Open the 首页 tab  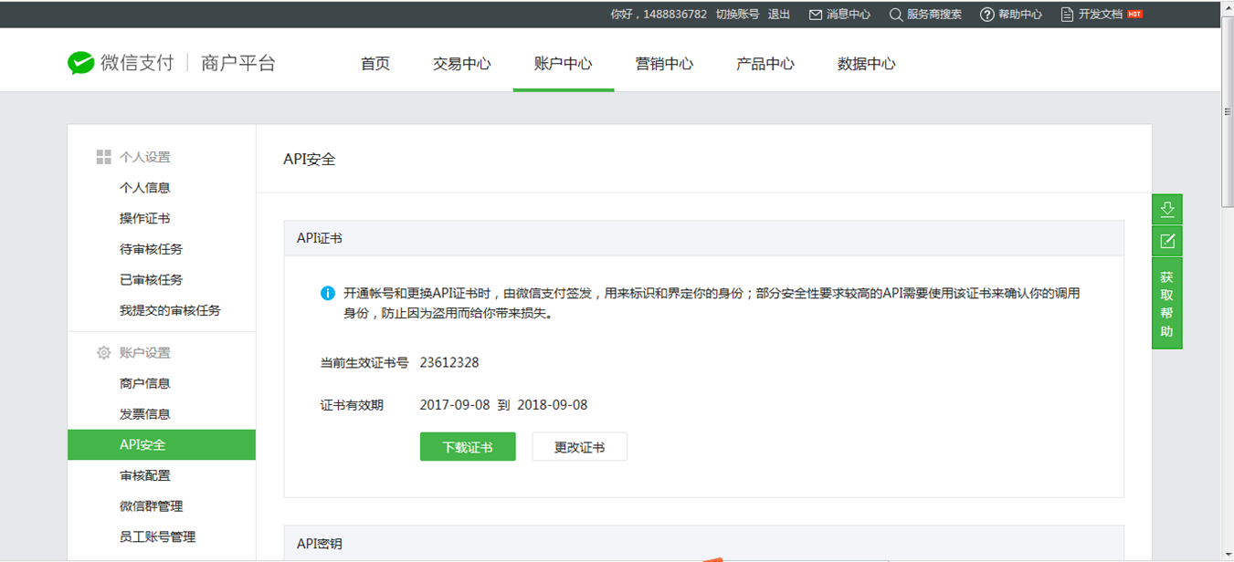click(x=375, y=64)
